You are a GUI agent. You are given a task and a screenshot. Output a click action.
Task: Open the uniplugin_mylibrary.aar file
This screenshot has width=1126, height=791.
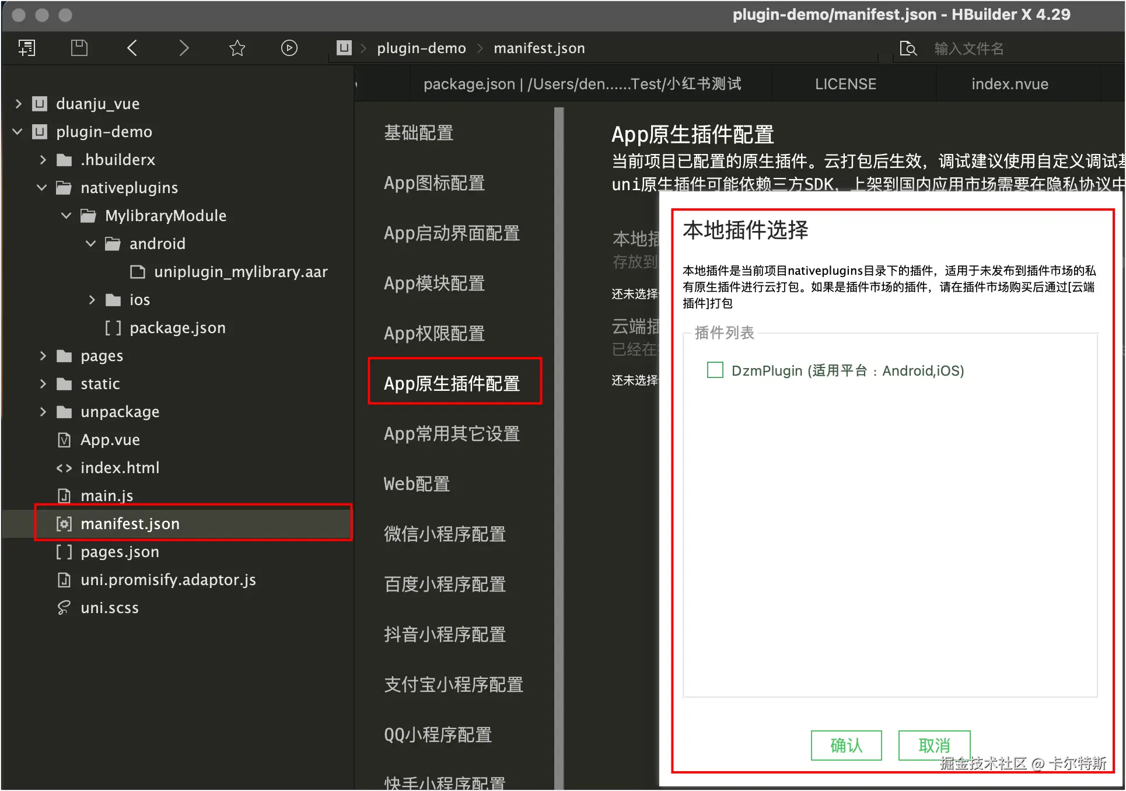point(240,272)
